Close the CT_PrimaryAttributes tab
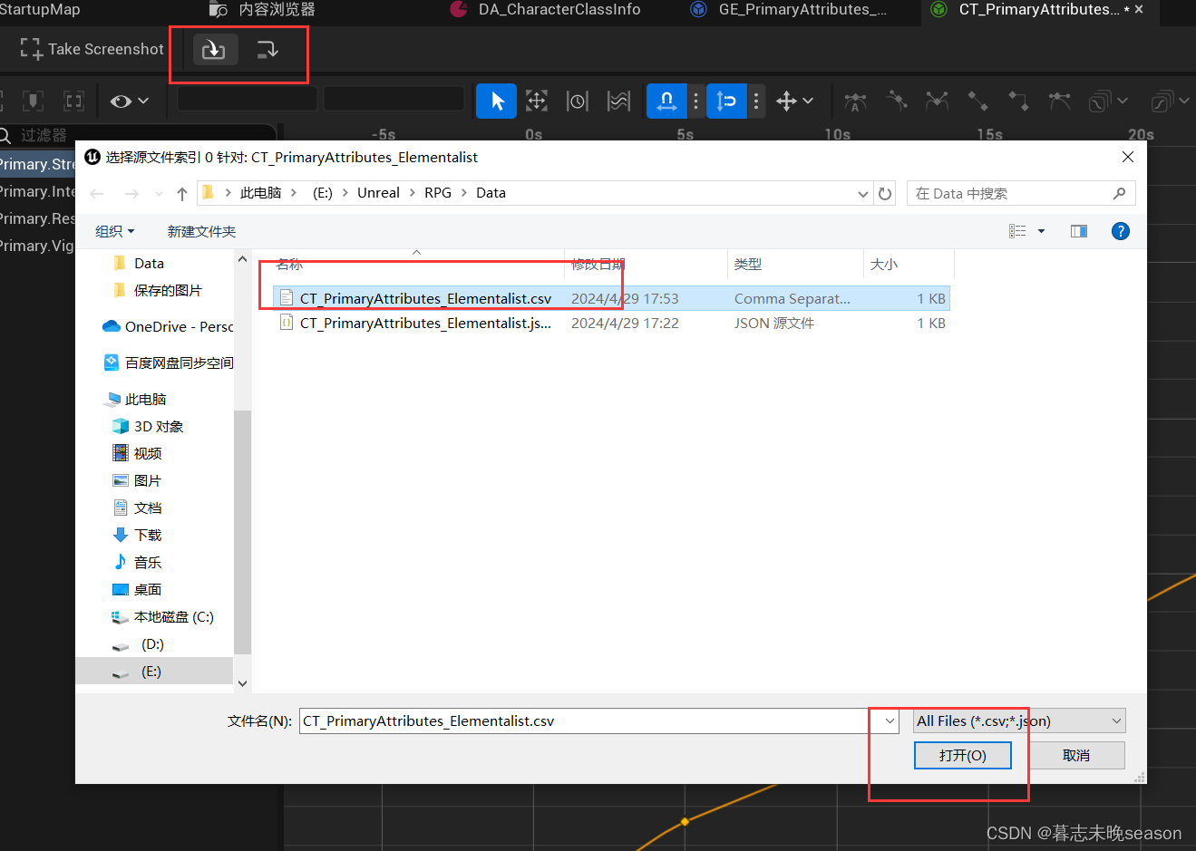The image size is (1196, 851). pyautogui.click(x=1139, y=9)
